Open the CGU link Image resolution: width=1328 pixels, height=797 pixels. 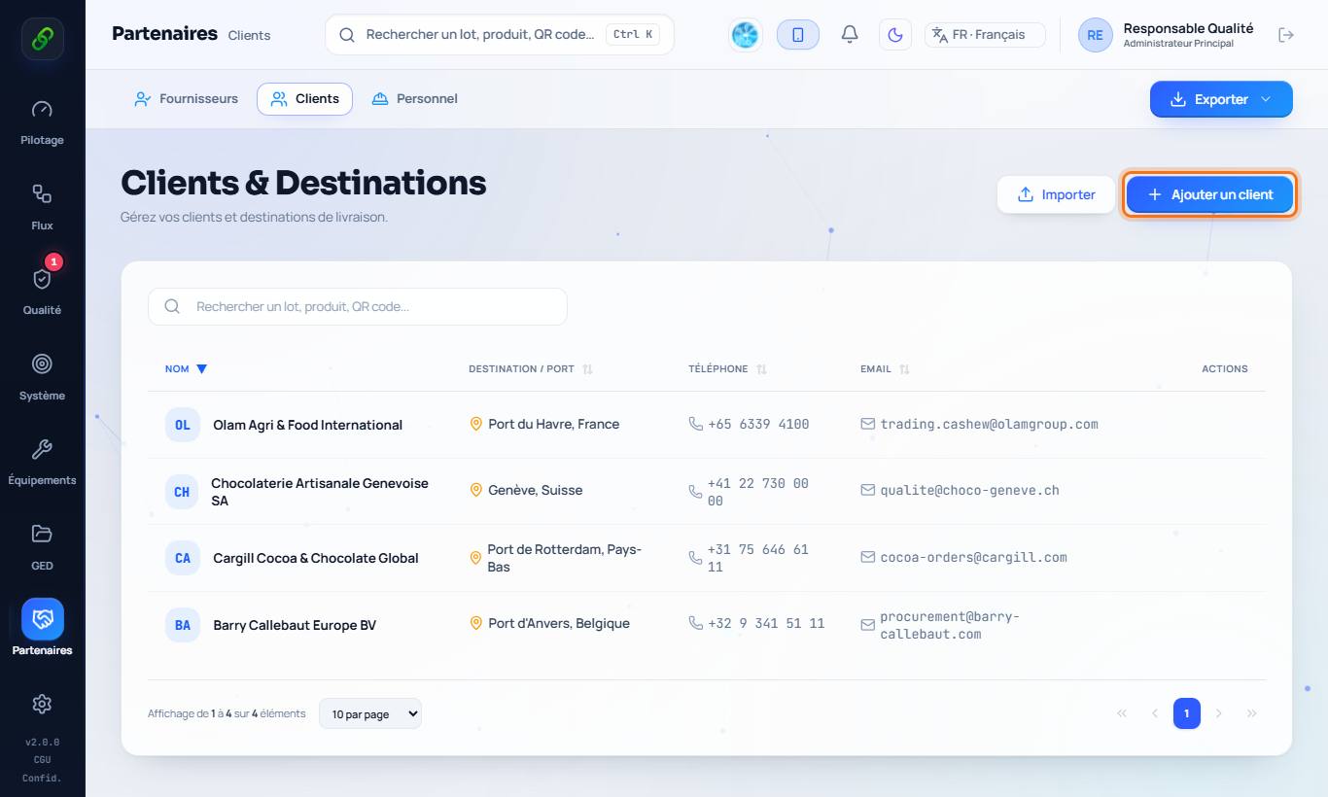42,760
